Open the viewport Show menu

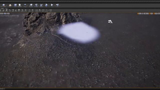pyautogui.click(x=8, y=13)
